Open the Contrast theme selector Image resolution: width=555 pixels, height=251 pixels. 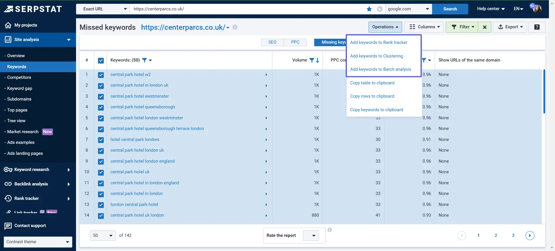click(x=38, y=242)
